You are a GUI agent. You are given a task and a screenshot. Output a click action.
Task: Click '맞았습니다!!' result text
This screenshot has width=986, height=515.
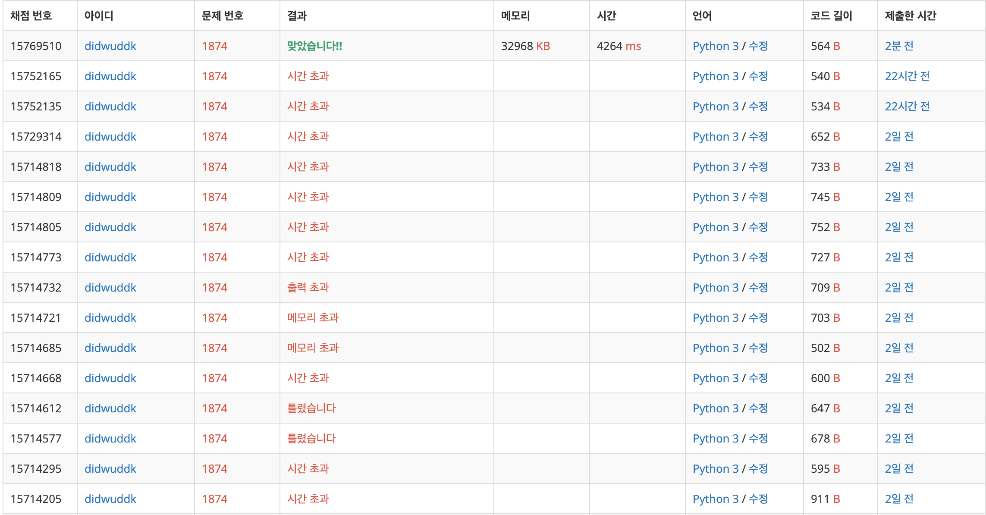click(314, 46)
